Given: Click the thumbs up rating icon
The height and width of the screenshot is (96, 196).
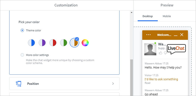Looking at the screenshot, I should click(x=161, y=53).
